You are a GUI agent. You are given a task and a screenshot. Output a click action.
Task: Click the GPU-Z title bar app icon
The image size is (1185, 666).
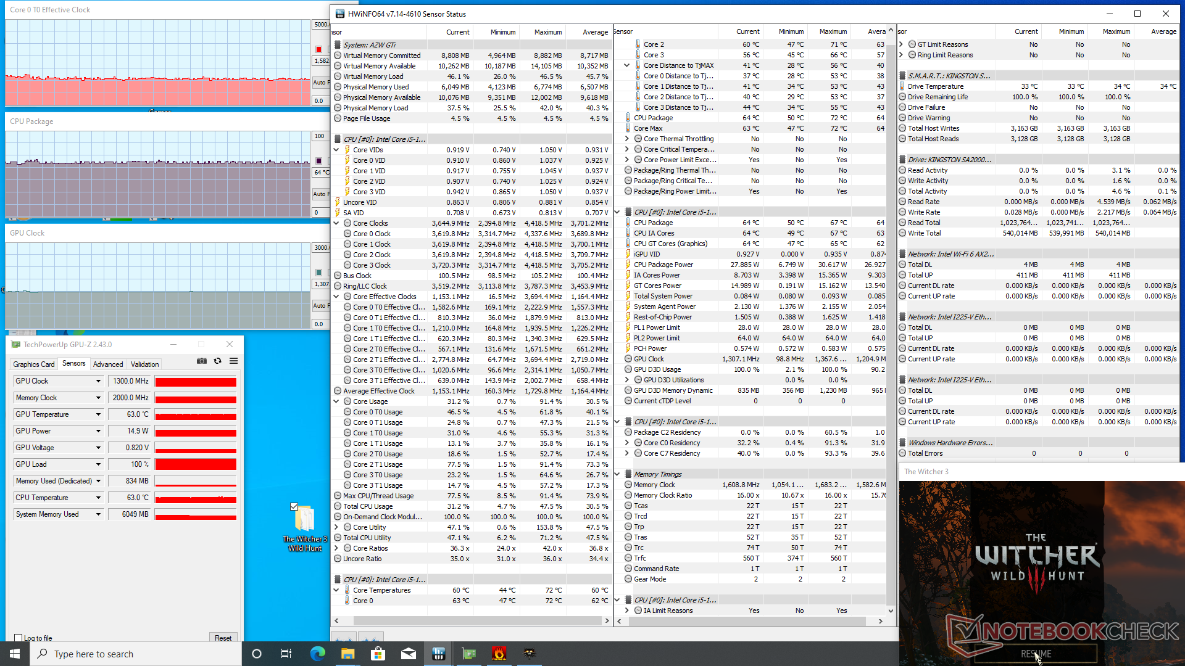16,345
